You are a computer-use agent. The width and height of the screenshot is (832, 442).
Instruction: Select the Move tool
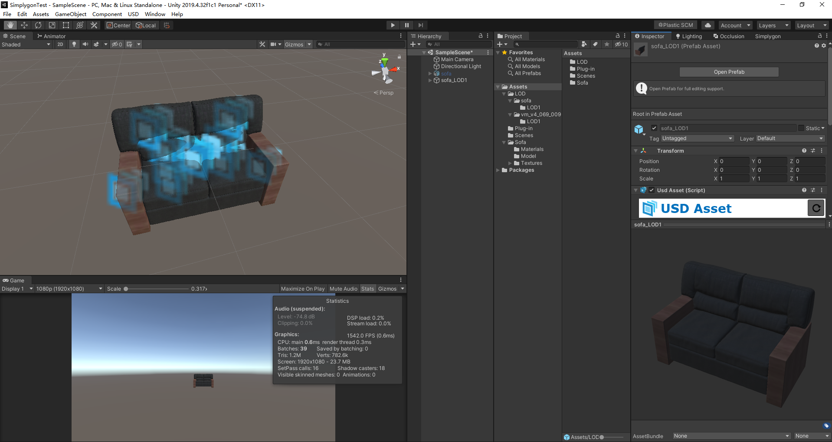tap(24, 25)
